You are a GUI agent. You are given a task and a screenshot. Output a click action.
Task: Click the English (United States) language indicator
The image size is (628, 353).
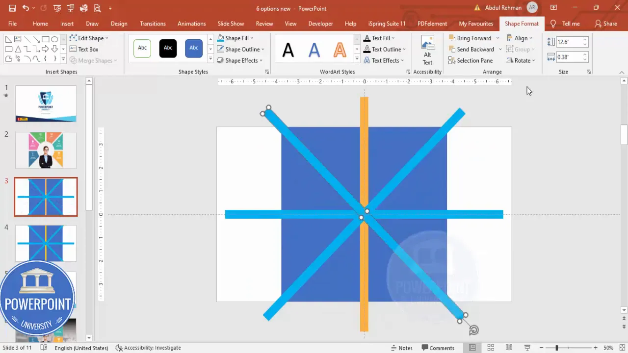pyautogui.click(x=81, y=348)
